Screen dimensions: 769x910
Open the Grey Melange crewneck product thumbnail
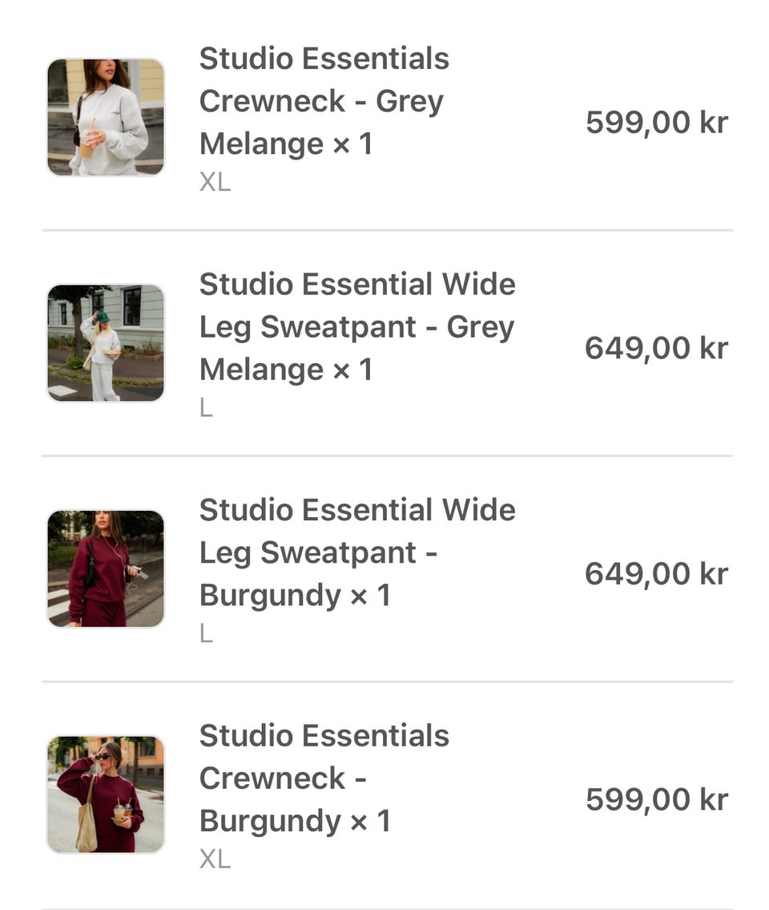tap(106, 117)
